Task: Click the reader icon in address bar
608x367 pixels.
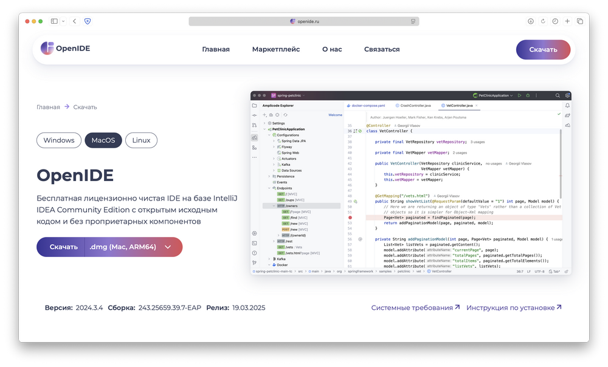Action: pyautogui.click(x=413, y=21)
